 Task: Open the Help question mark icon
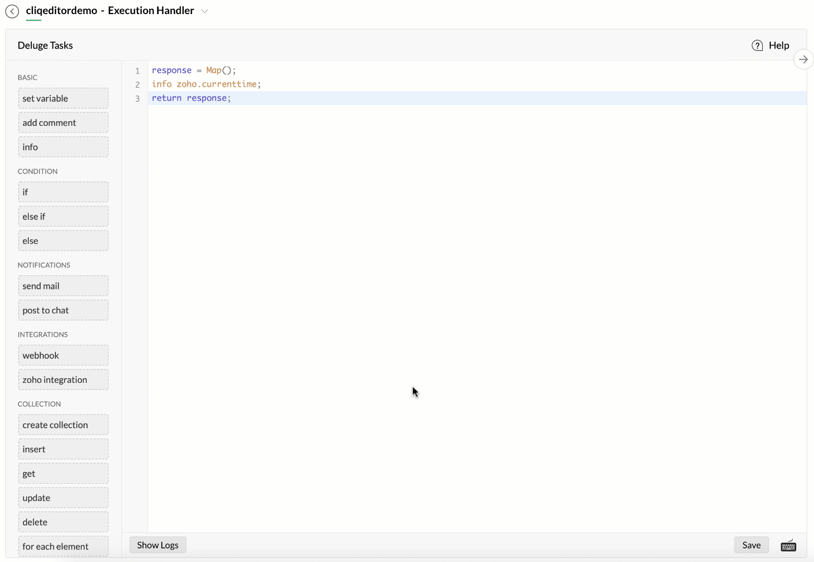[757, 45]
